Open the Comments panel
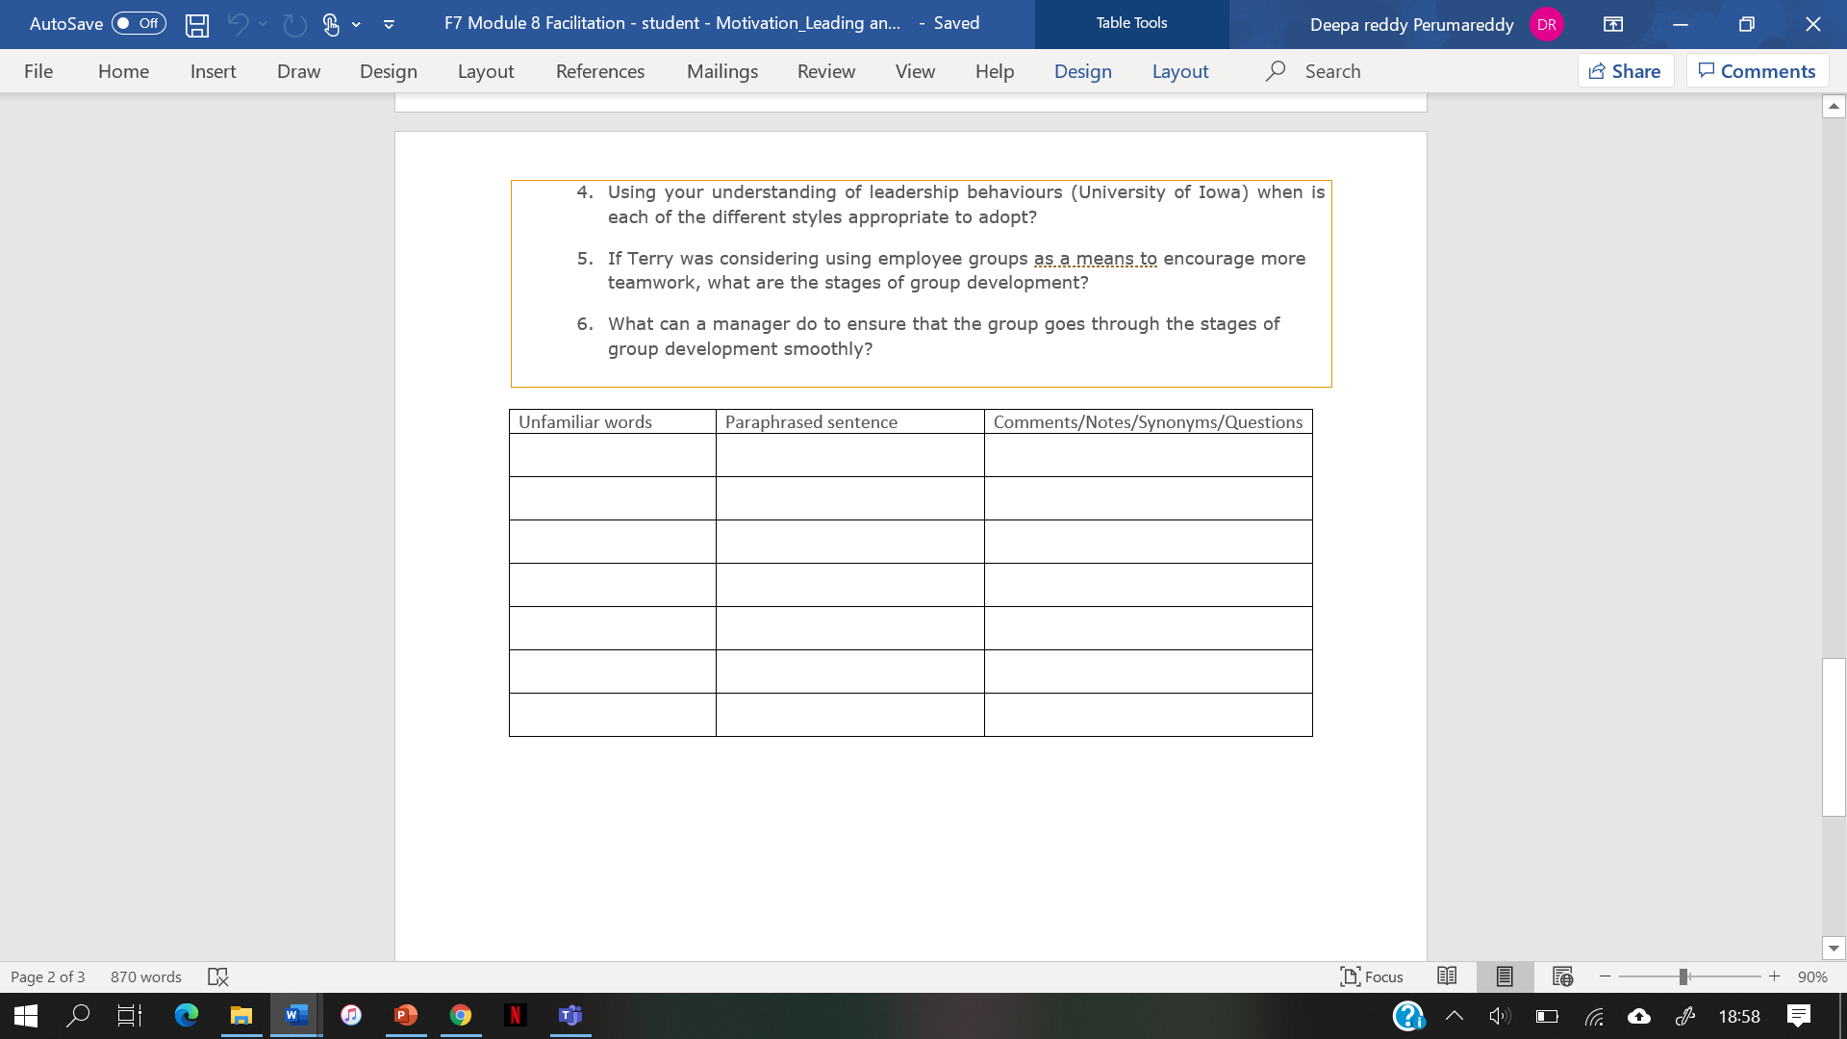This screenshot has height=1039, width=1847. (1758, 70)
